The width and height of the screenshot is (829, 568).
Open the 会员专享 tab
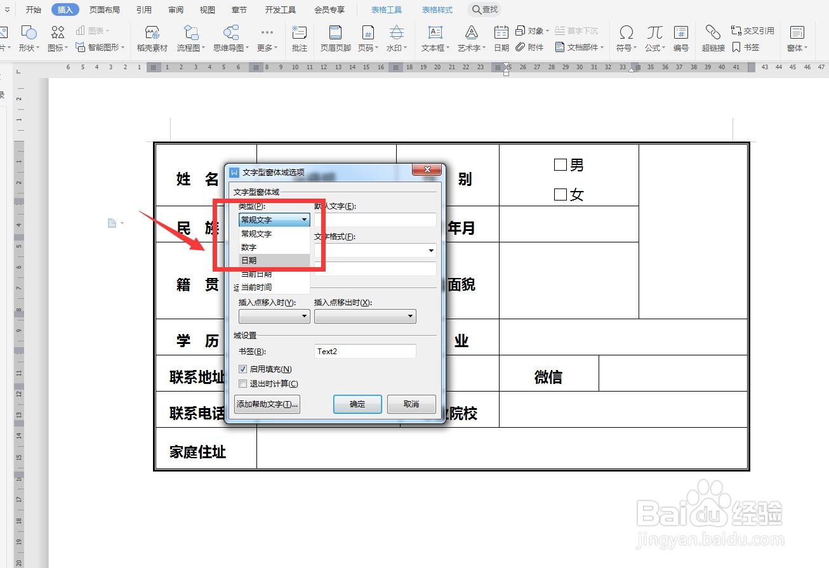[x=329, y=10]
